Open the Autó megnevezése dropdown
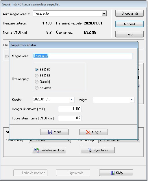Image resolution: width=148 pixels, height=181 pixels. 104,14
